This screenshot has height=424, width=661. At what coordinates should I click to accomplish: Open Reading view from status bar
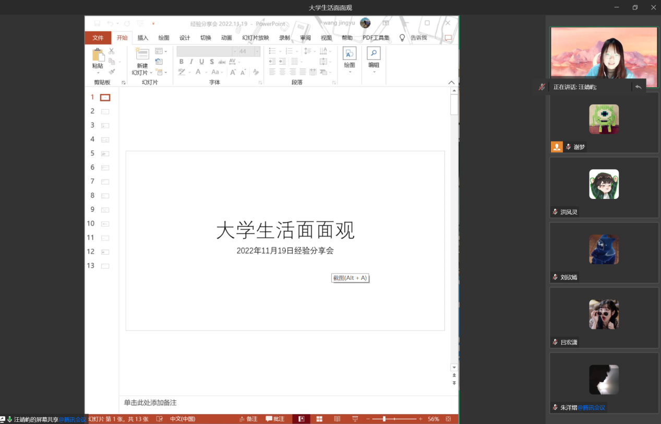click(337, 419)
